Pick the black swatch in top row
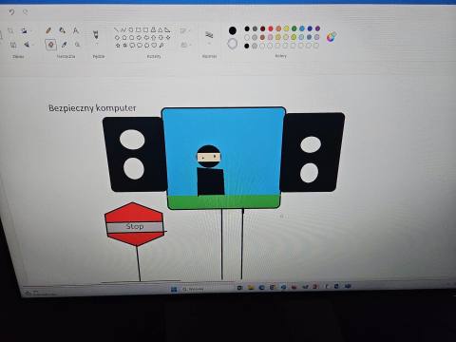456x342 pixels. (x=247, y=28)
